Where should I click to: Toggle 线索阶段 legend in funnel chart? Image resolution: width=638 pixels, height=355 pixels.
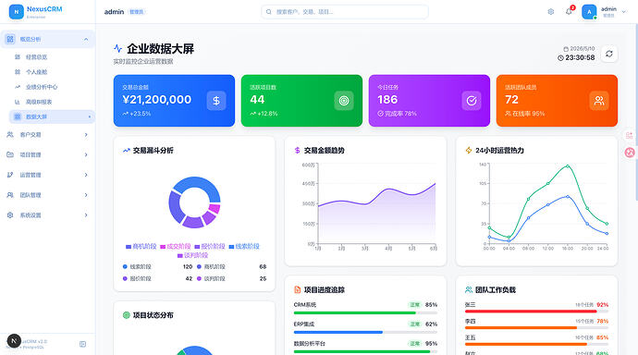244,247
